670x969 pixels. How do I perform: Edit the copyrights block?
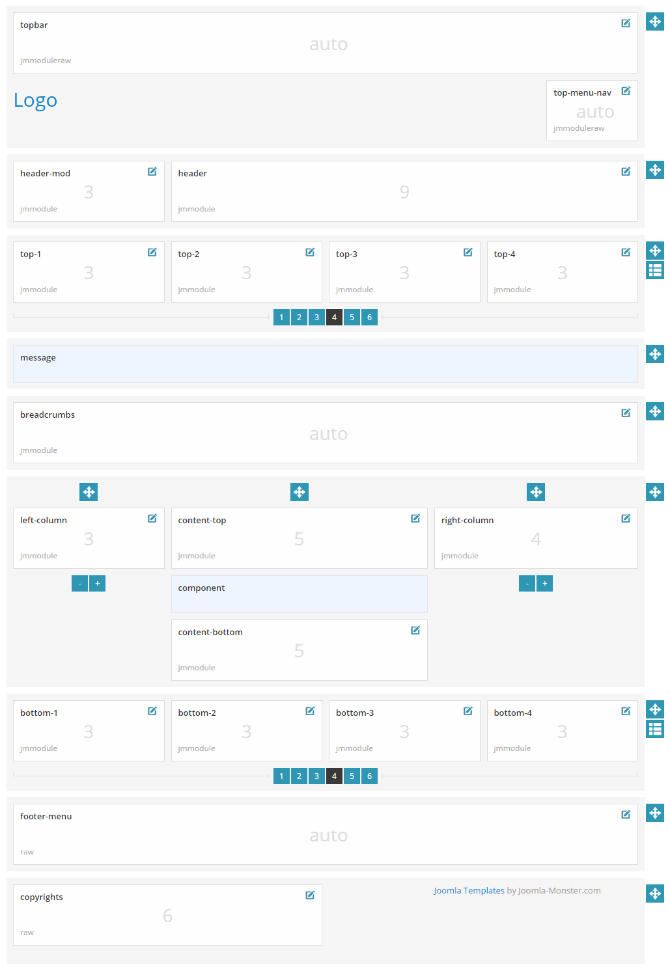tap(310, 895)
